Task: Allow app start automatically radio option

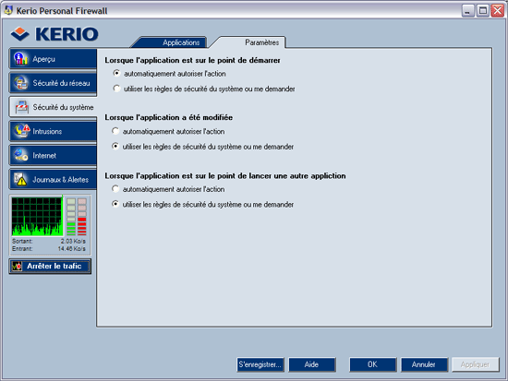Action: [x=116, y=74]
